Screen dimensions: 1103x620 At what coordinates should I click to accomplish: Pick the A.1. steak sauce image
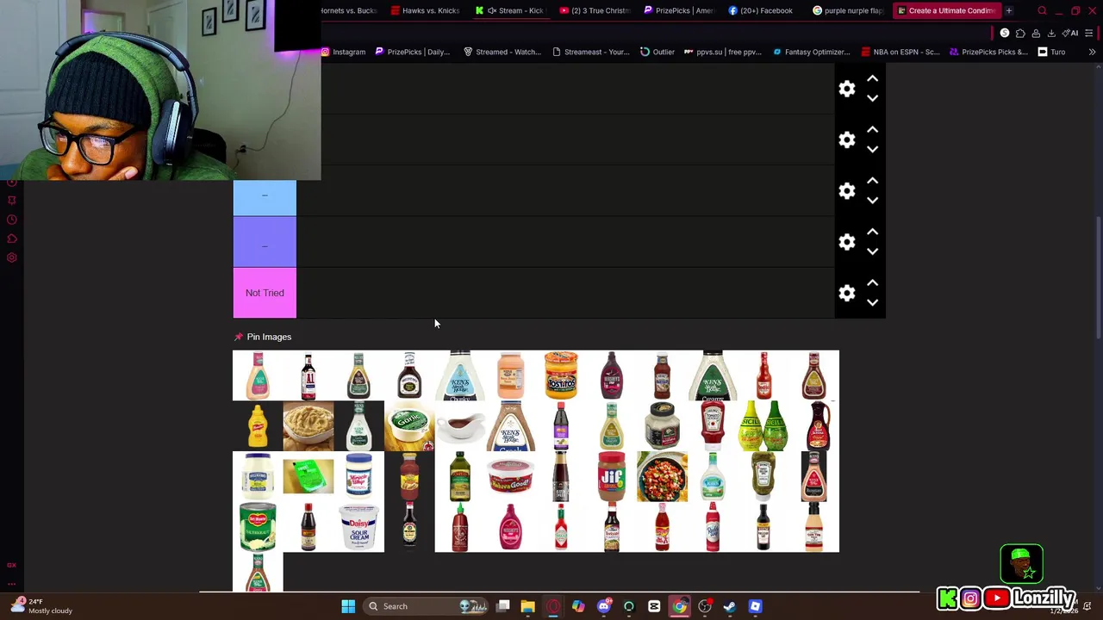tap(308, 375)
